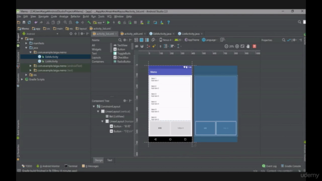322x181 pixels.
Task: Select ListActivity in project tree
Action: pos(51,61)
